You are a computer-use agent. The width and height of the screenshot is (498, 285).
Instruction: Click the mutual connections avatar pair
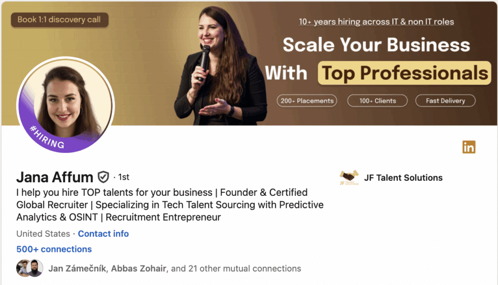click(x=30, y=268)
